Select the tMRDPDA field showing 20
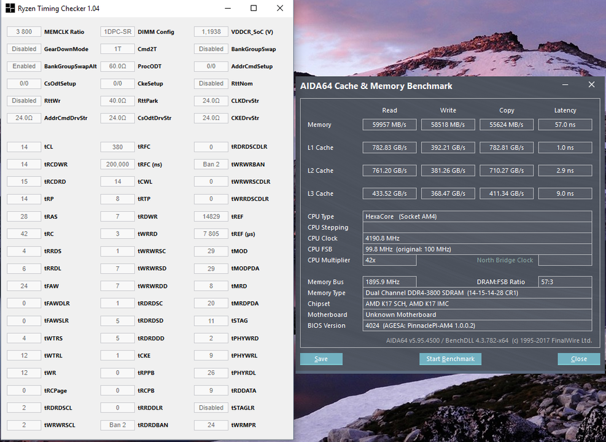This screenshot has width=606, height=442. 211,303
